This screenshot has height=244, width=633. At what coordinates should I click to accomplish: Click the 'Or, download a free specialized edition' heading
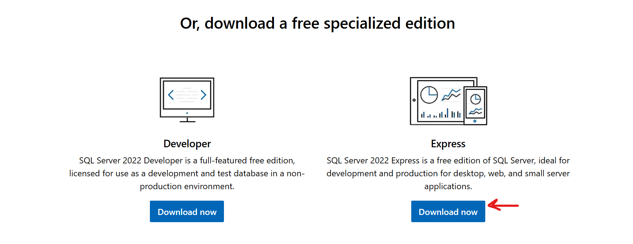(x=317, y=24)
